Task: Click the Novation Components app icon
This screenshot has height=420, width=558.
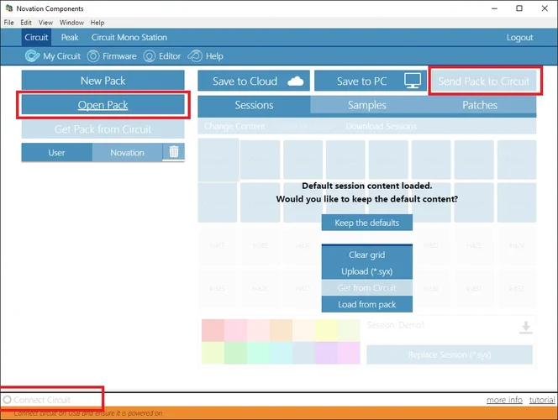Action: point(9,8)
